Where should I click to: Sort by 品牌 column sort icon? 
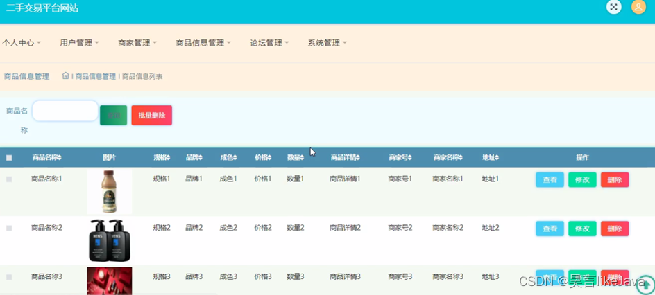pyautogui.click(x=201, y=157)
